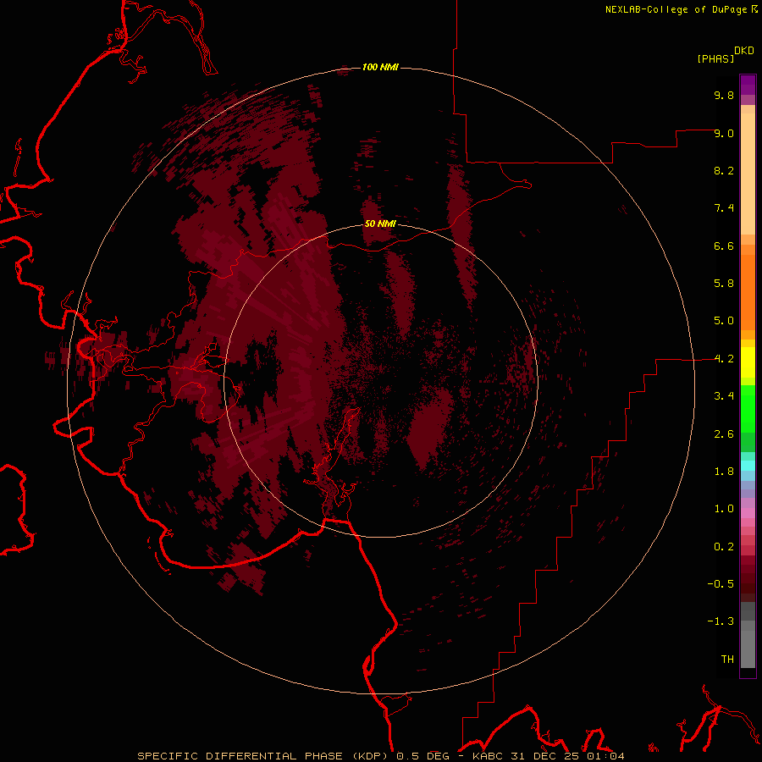Click the 2.6 value on the color scale

tap(724, 434)
